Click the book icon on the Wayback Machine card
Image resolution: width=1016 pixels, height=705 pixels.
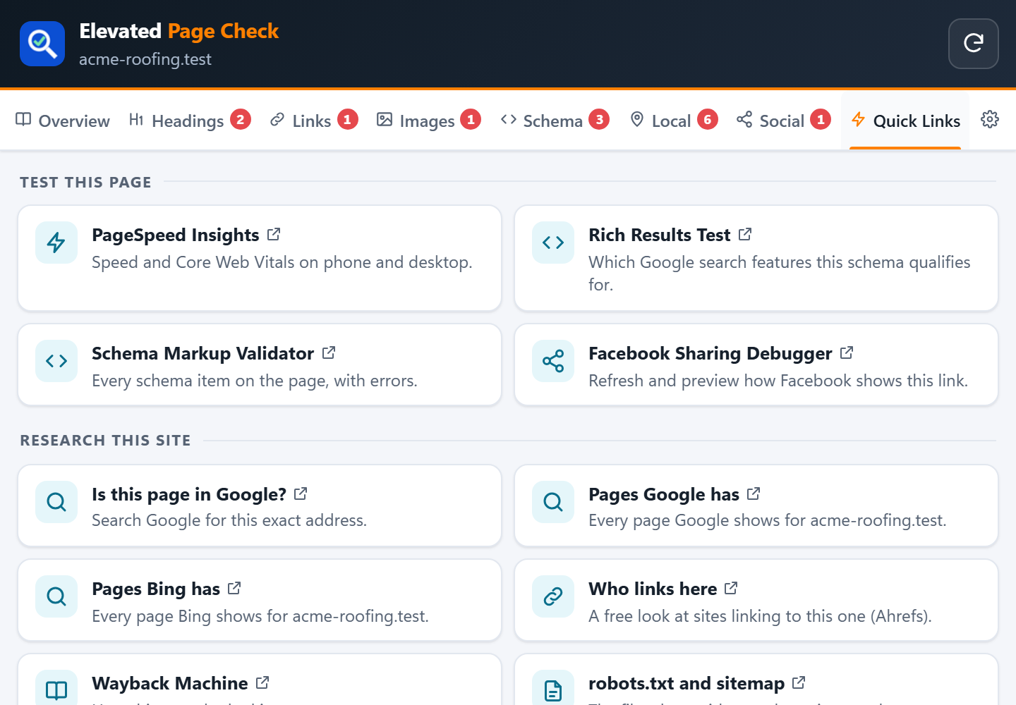click(56, 691)
